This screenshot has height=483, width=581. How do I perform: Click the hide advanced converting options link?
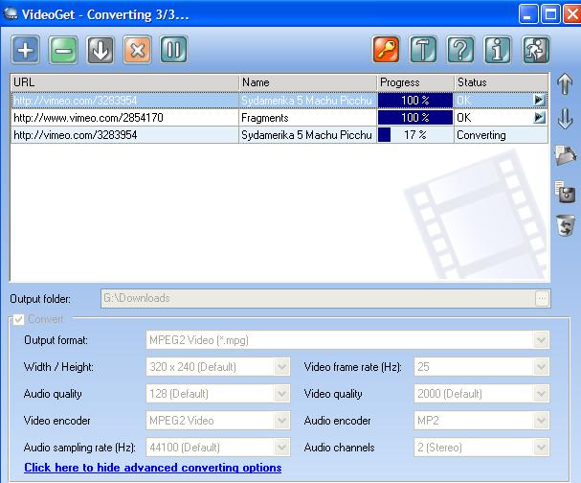click(x=152, y=468)
